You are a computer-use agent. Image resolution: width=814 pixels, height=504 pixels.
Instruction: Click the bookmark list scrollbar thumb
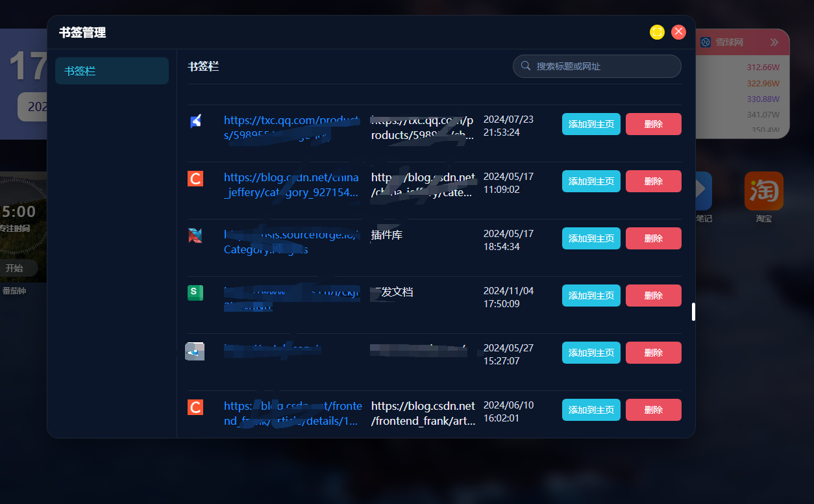pyautogui.click(x=693, y=312)
